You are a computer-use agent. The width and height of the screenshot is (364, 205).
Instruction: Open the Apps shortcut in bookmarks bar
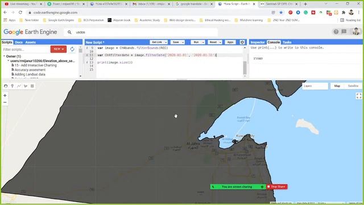pyautogui.click(x=9, y=20)
